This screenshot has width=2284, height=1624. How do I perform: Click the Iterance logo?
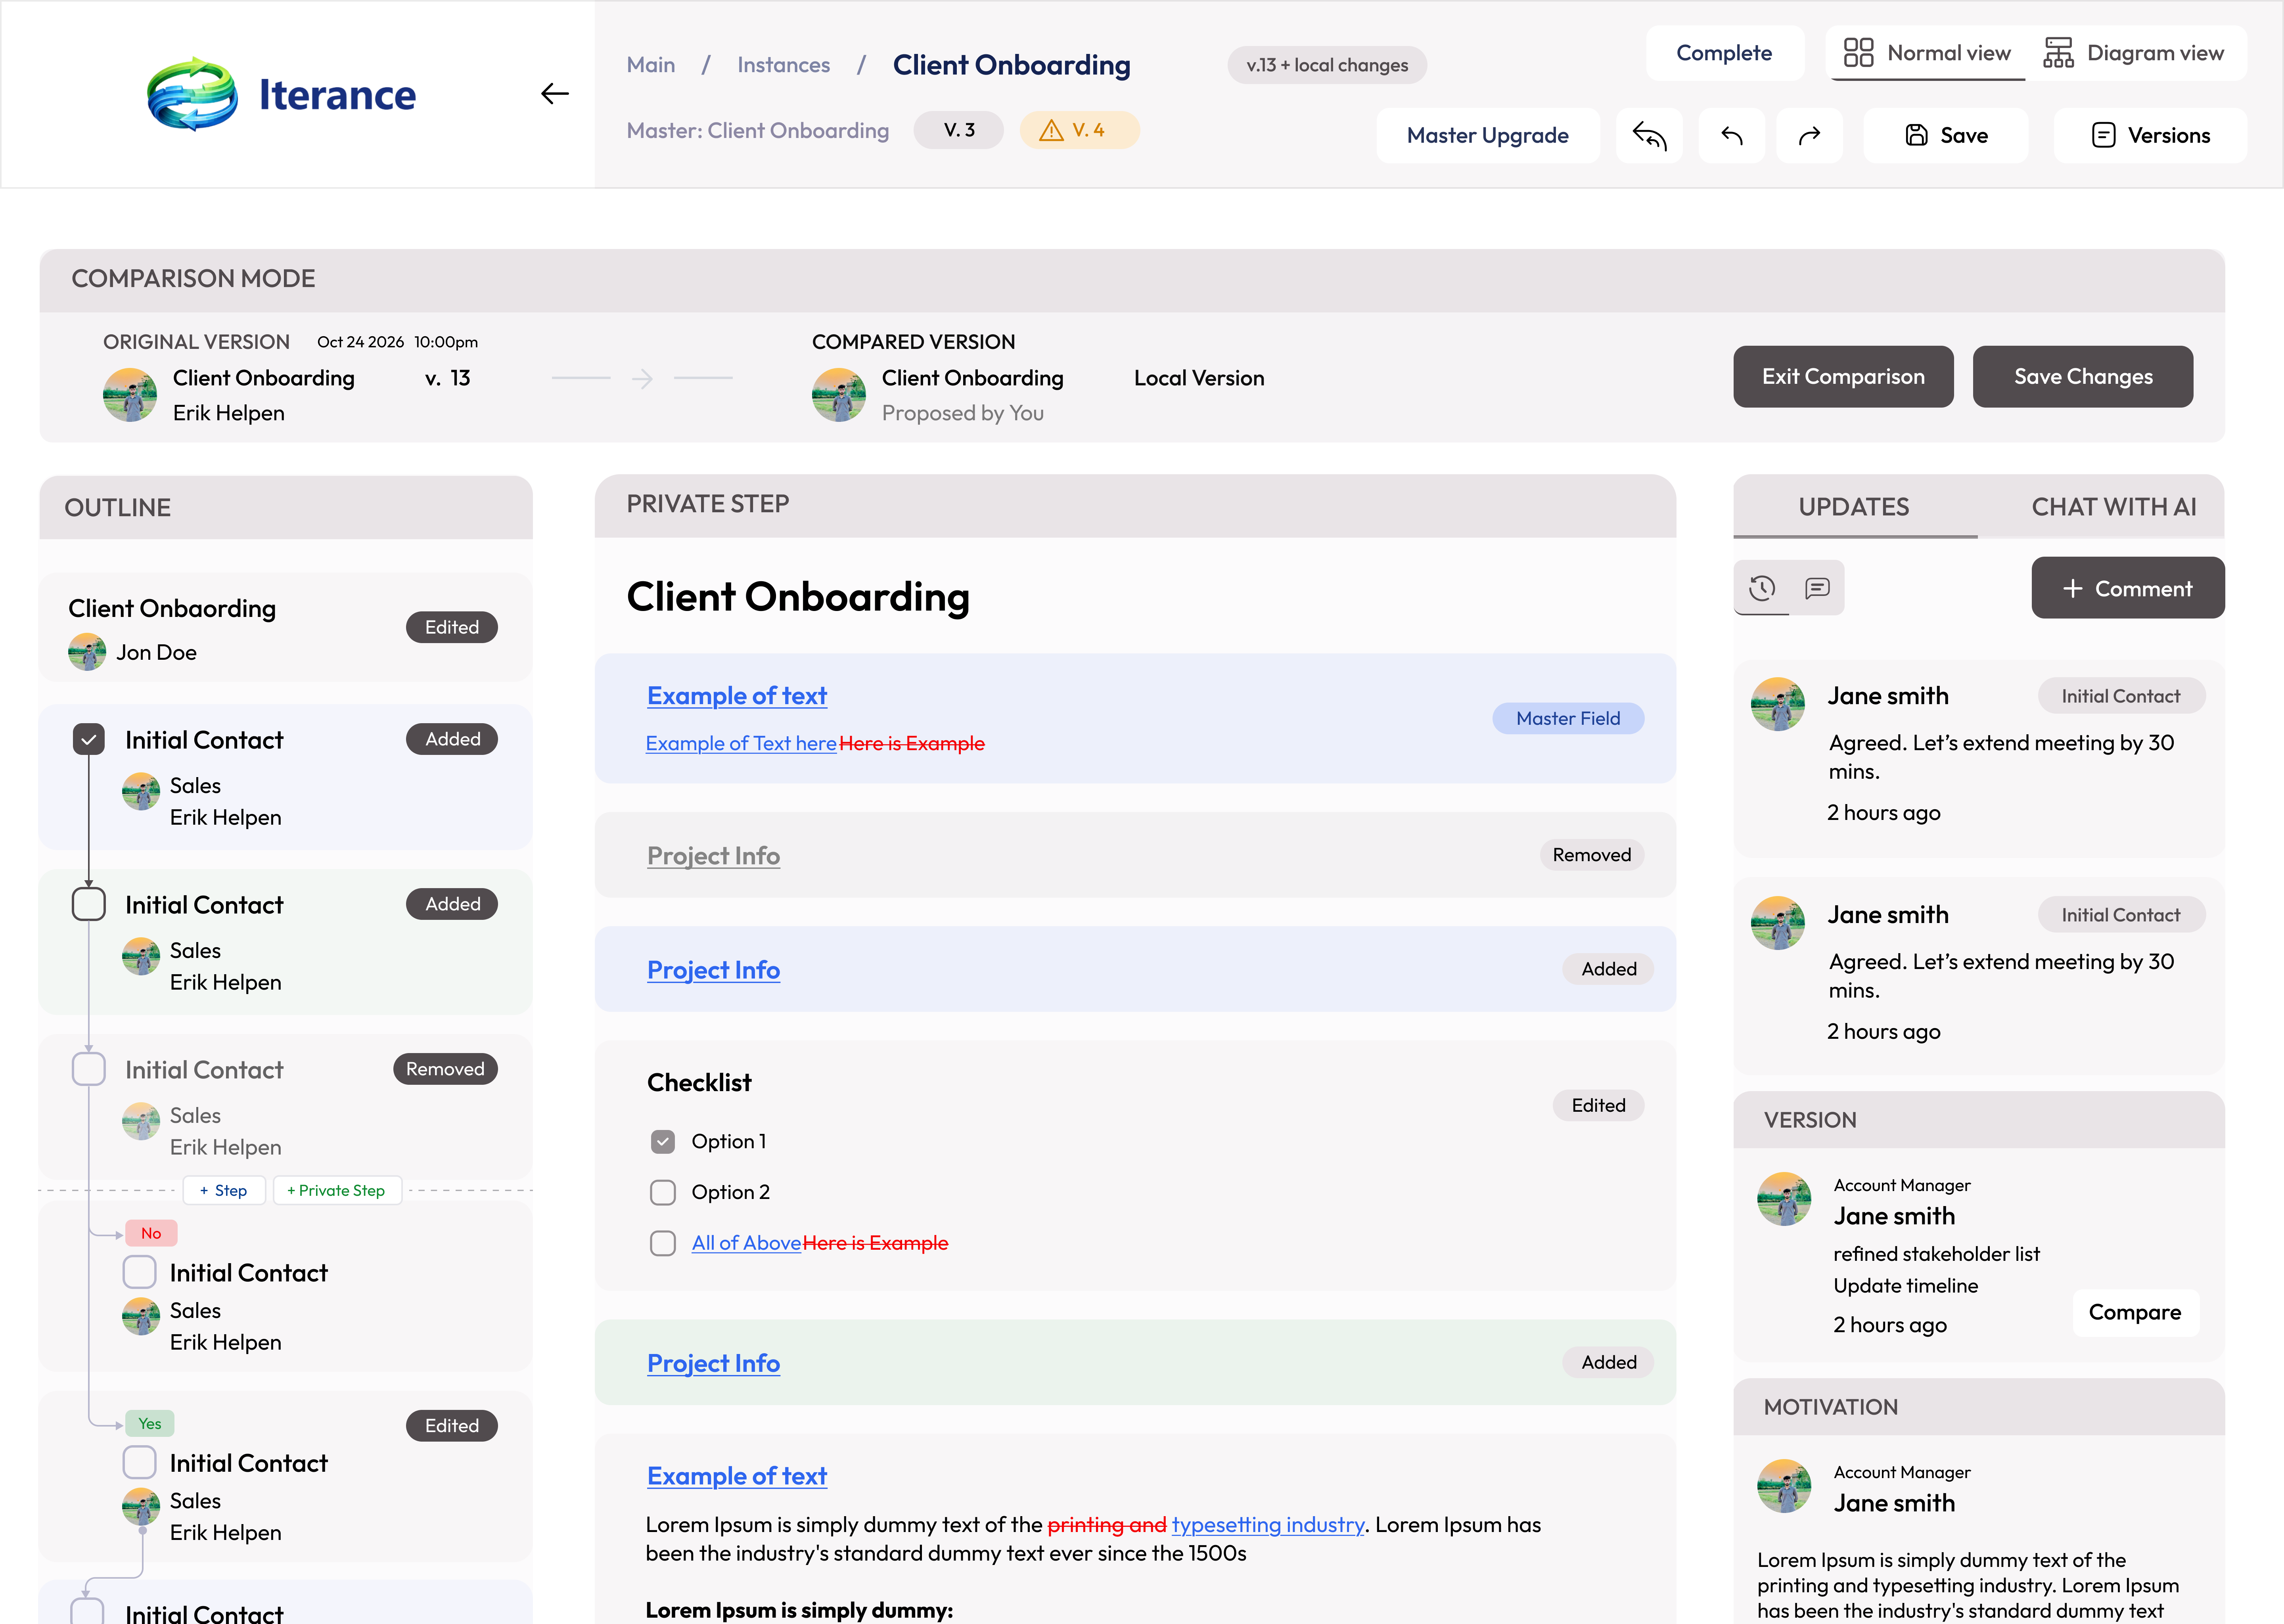click(x=281, y=94)
